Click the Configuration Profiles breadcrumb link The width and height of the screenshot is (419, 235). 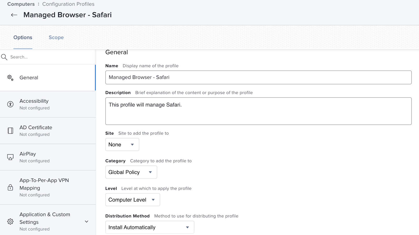point(68,4)
